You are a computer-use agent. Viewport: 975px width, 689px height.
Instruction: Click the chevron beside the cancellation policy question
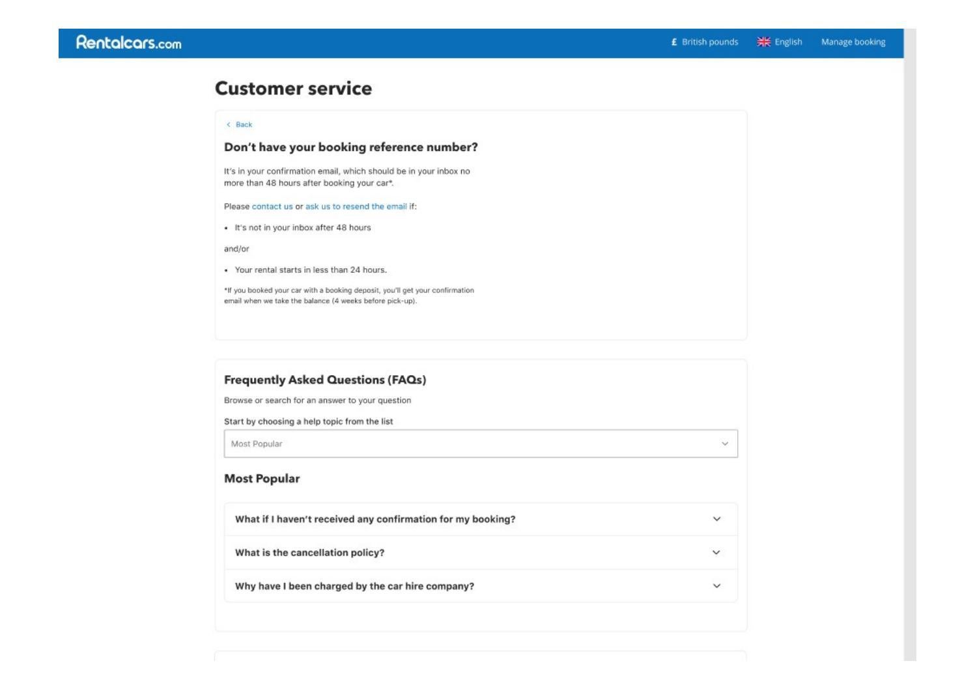pyautogui.click(x=716, y=552)
